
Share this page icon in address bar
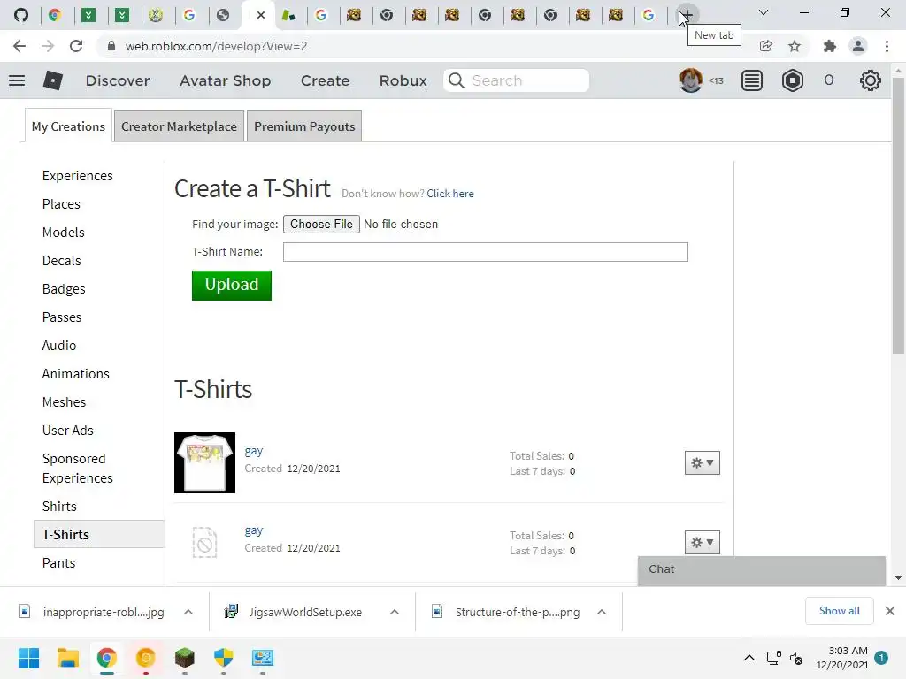[766, 46]
